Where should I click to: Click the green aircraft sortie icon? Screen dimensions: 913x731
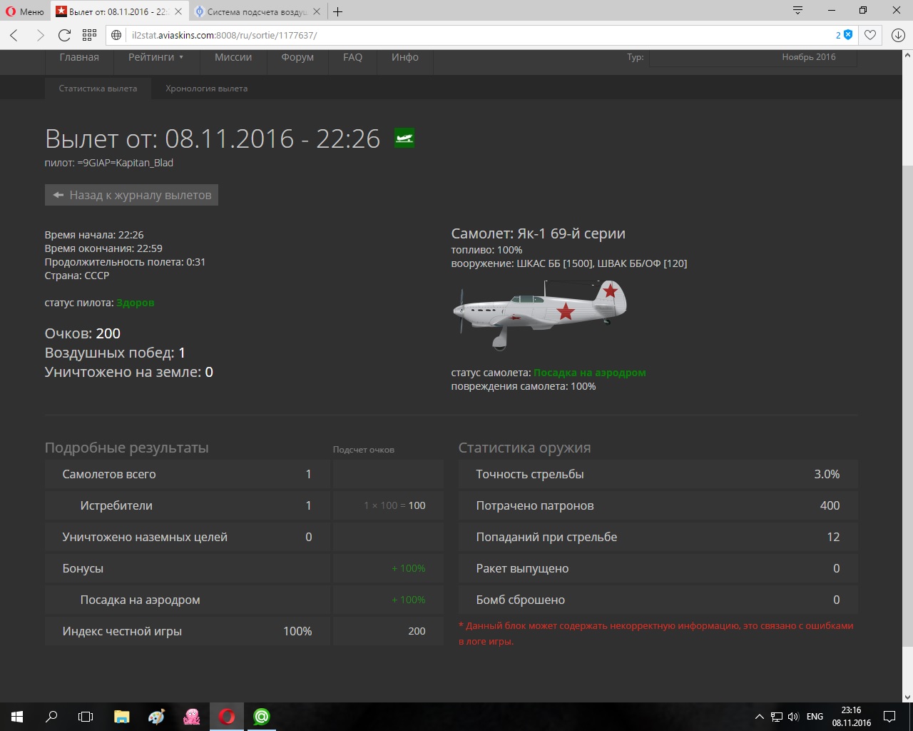coord(404,137)
